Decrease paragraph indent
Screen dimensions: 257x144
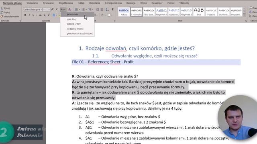pyautogui.click(x=98, y=10)
